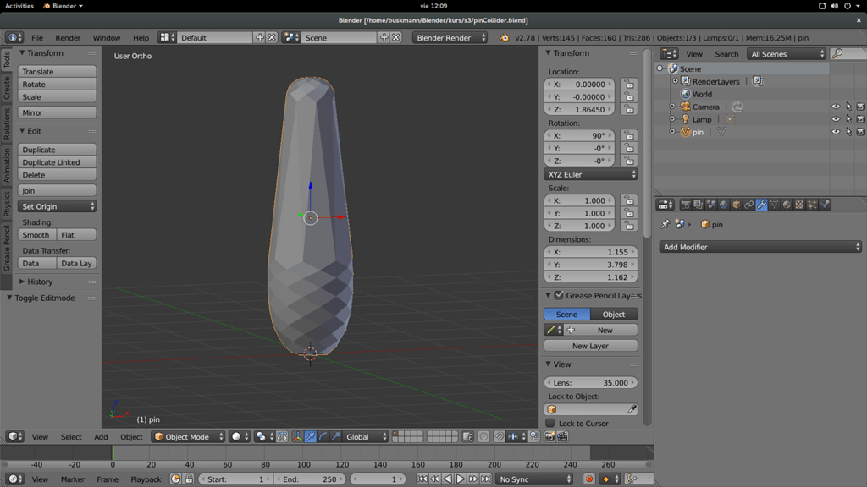Expand the History panel
The height and width of the screenshot is (487, 867).
pyautogui.click(x=39, y=282)
